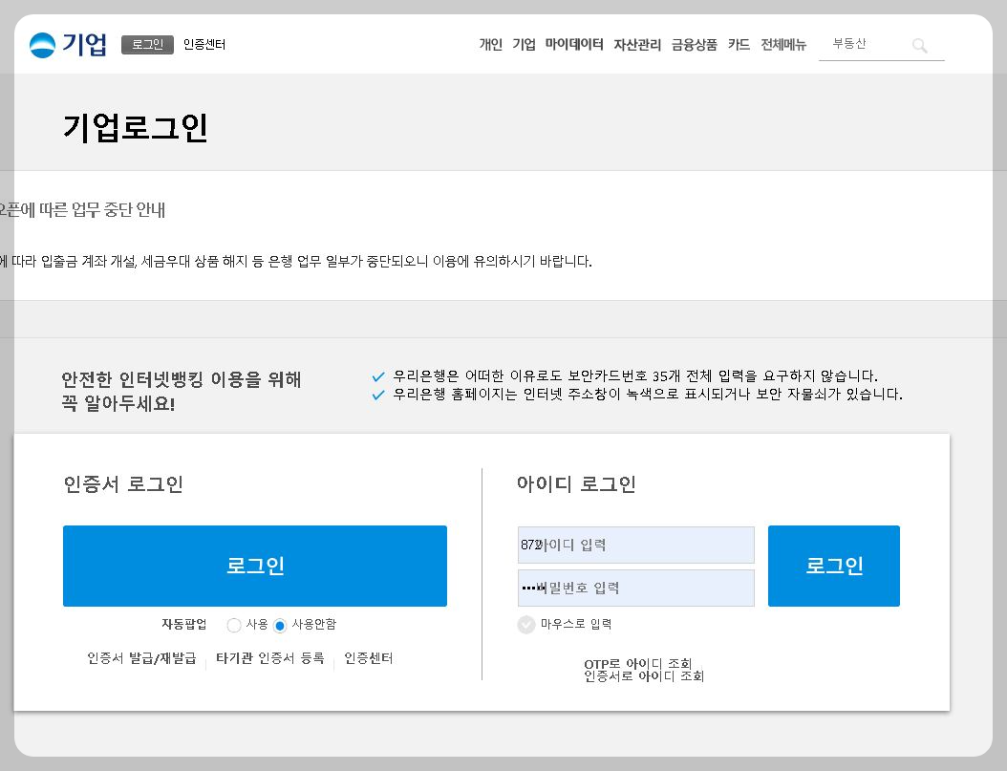Open the 개인 menu
Image resolution: width=1007 pixels, height=771 pixels.
[491, 44]
